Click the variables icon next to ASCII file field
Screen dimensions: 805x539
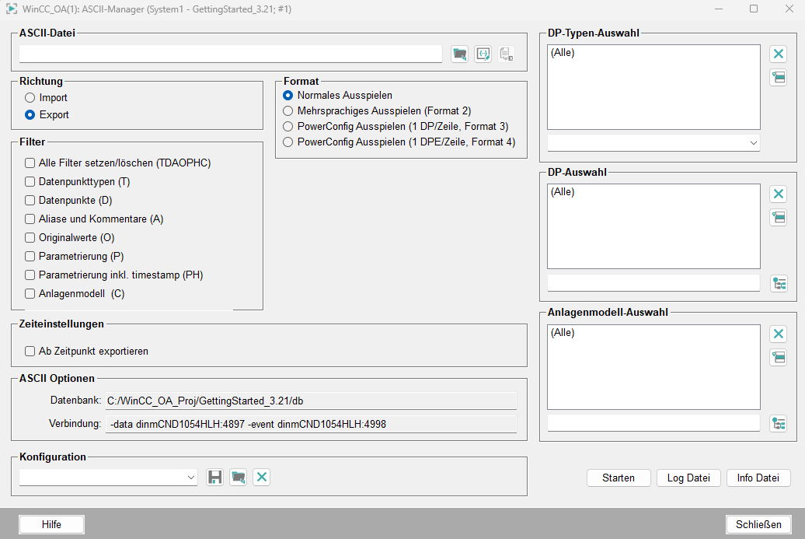(x=483, y=54)
